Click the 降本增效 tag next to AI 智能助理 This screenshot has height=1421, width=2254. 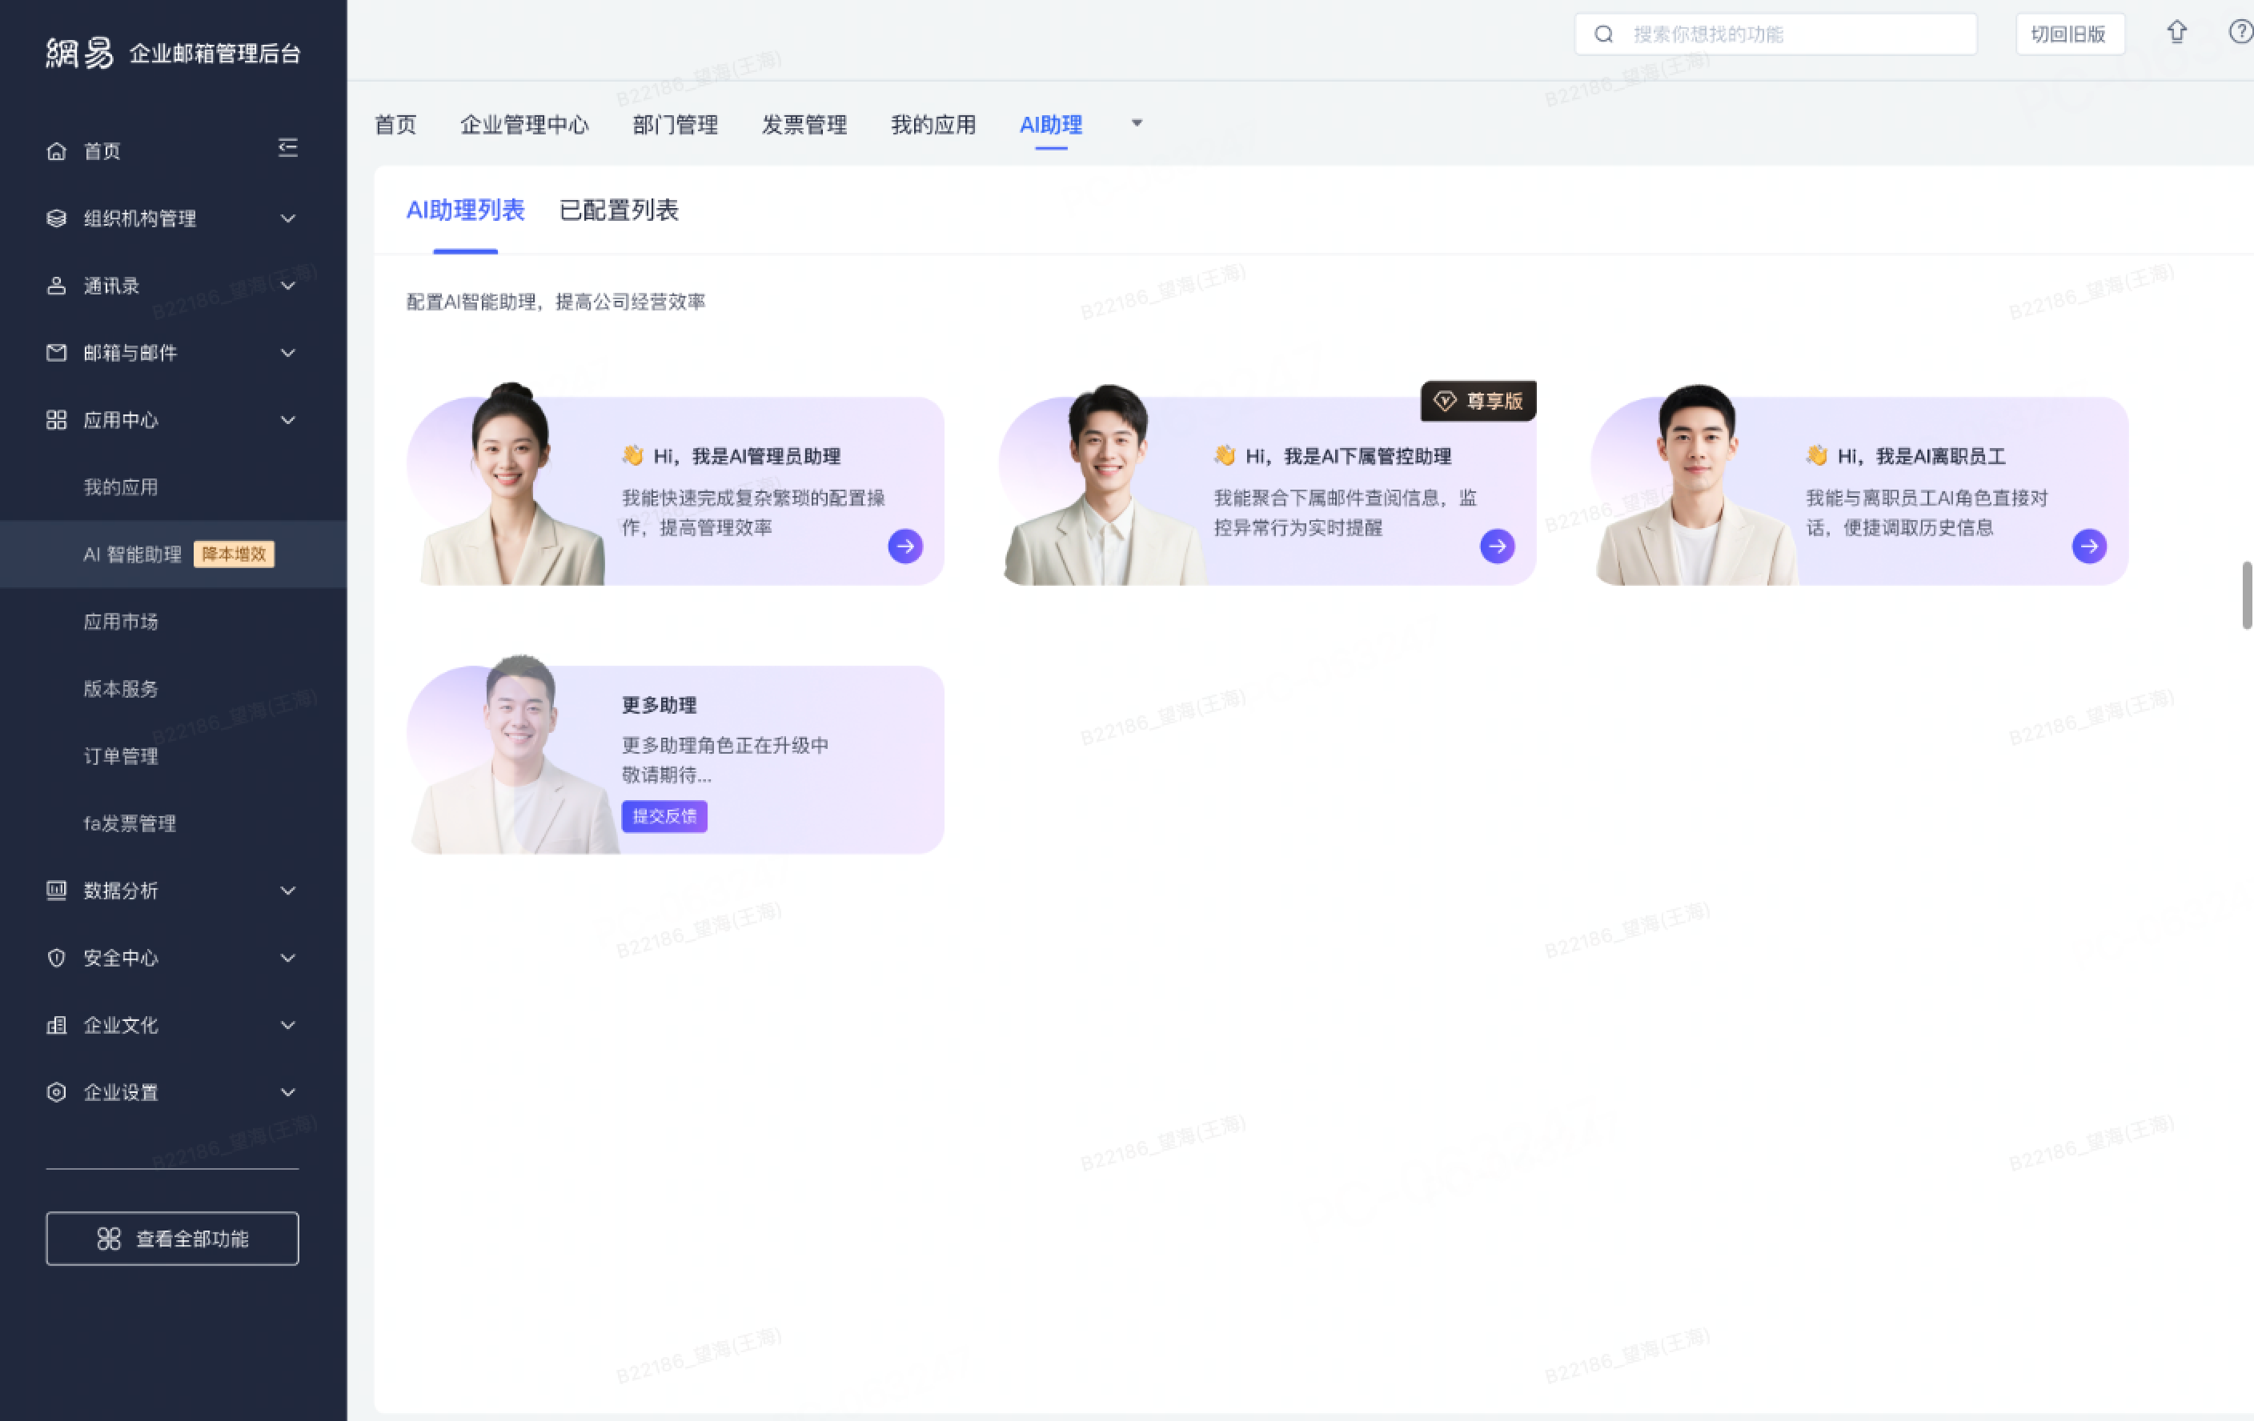tap(234, 554)
